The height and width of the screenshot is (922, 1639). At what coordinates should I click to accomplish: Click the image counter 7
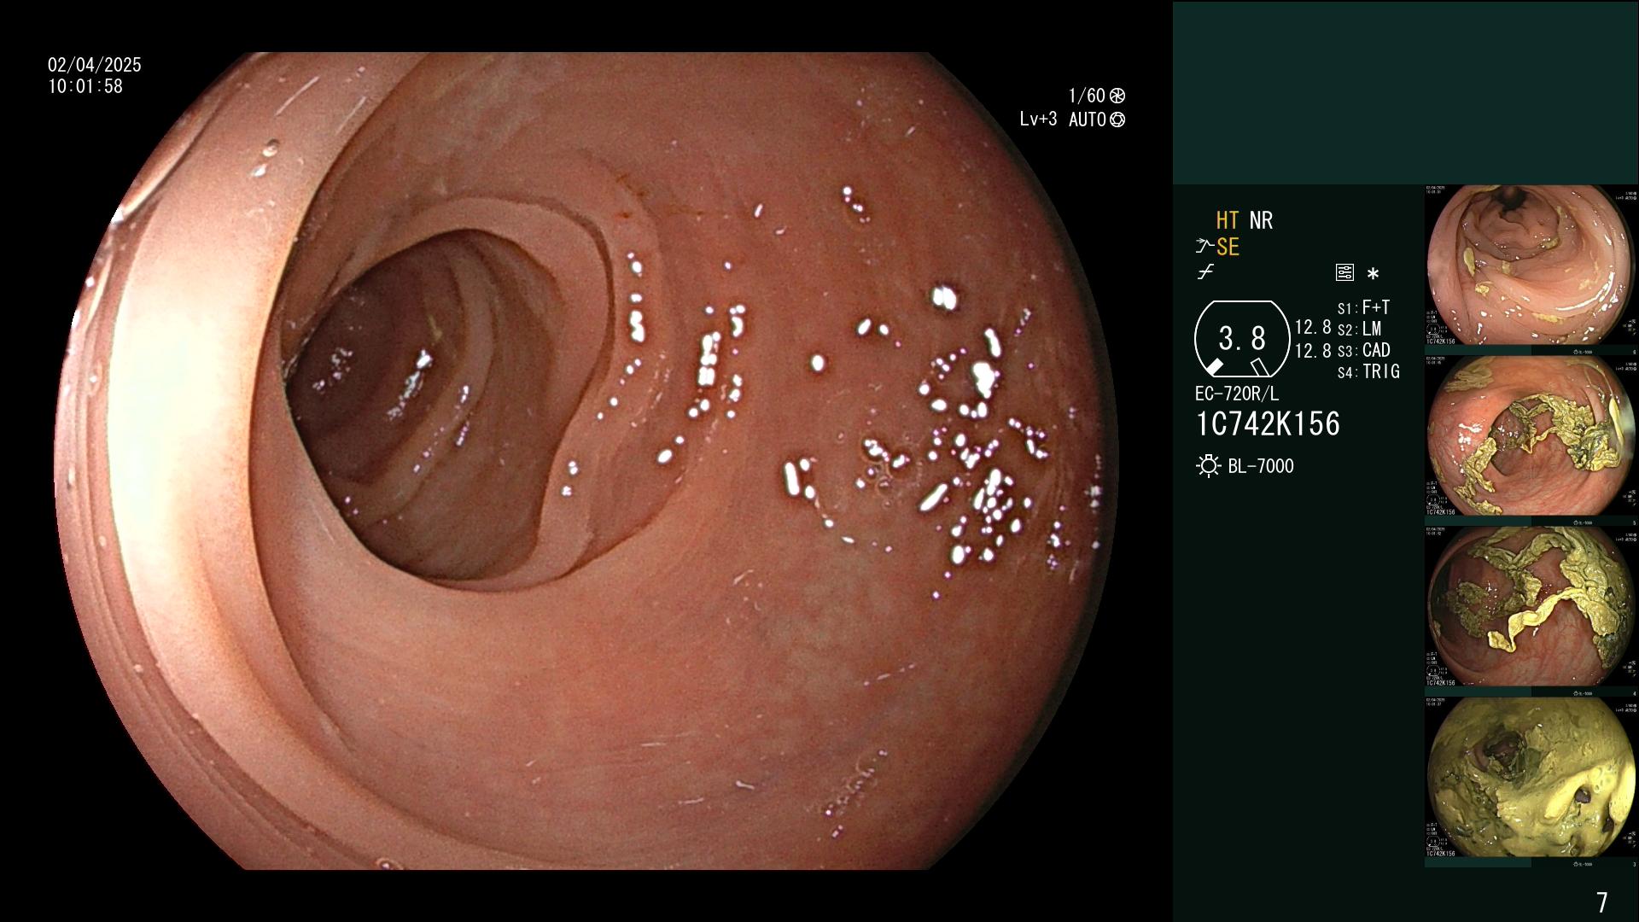[x=1602, y=902]
